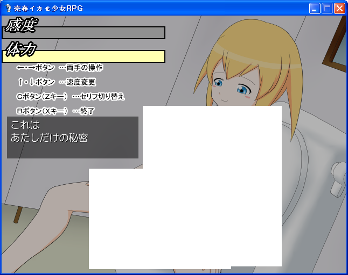348x275 pixels.
Task: Click the yellow 体力 gauge bar
Action: [83, 56]
